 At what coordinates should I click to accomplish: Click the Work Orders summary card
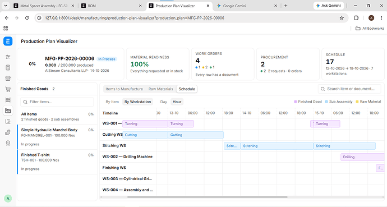[223, 64]
